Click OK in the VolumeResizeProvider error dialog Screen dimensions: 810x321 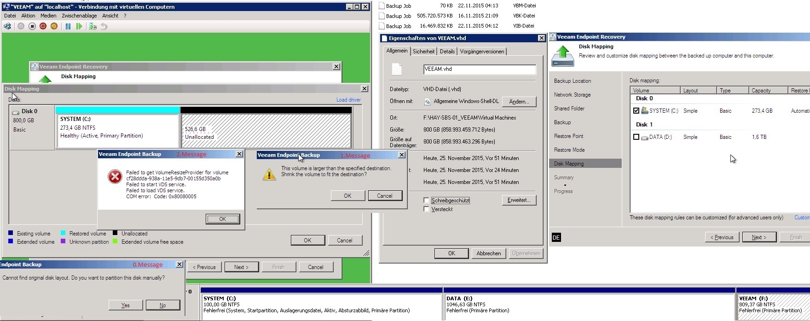[x=222, y=219]
